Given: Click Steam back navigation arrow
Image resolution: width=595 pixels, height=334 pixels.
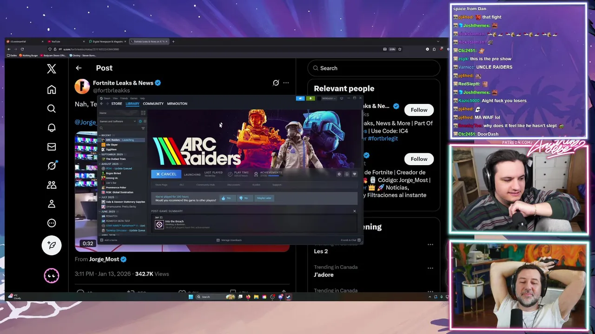Looking at the screenshot, I should 101,103.
